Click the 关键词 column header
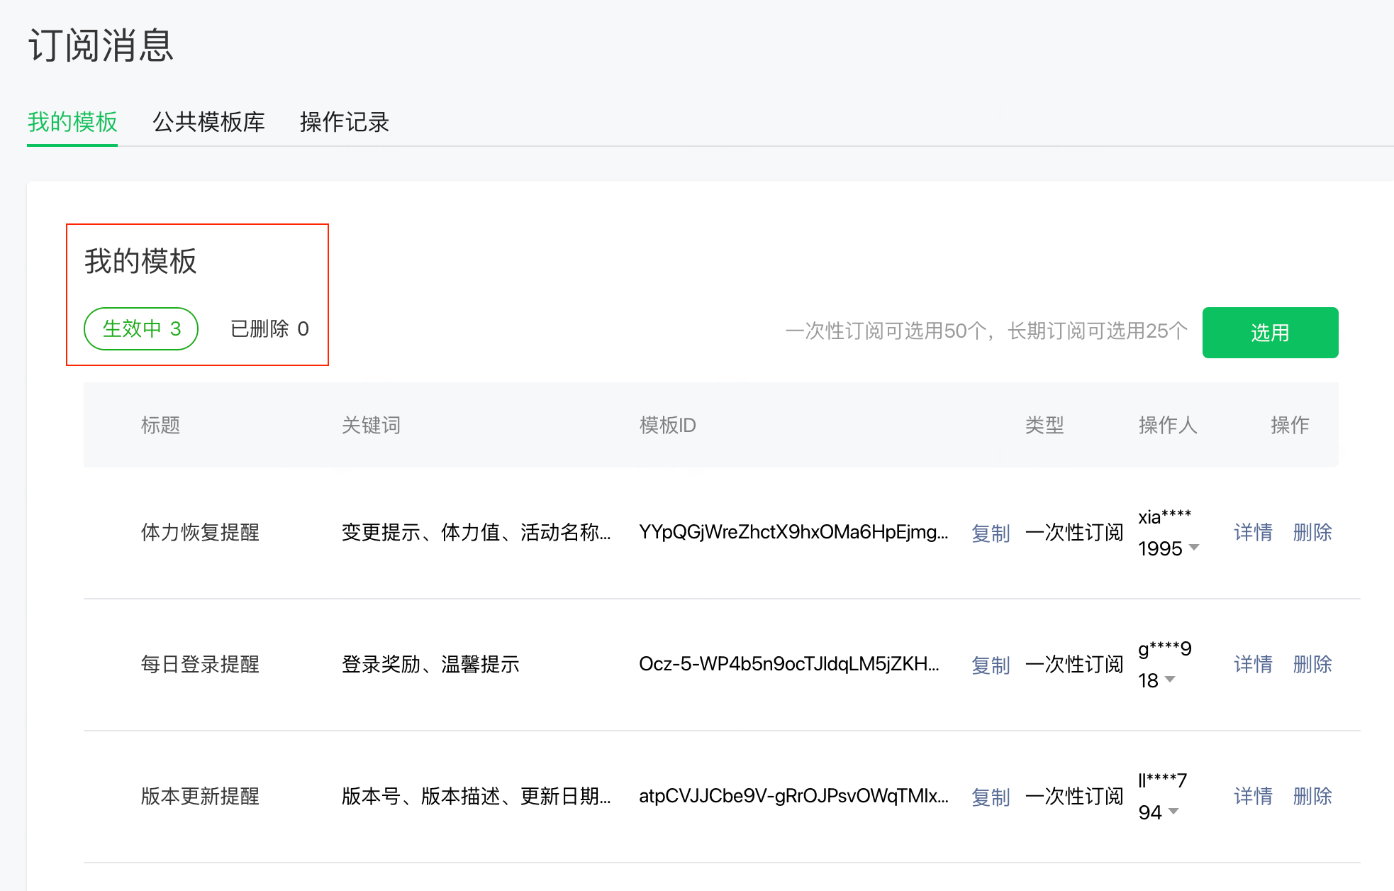The width and height of the screenshot is (1394, 891). click(371, 425)
